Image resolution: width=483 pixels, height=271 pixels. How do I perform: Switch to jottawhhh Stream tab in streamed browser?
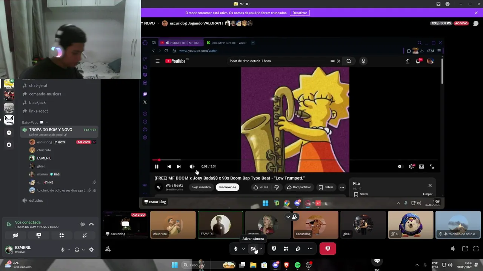(226, 43)
